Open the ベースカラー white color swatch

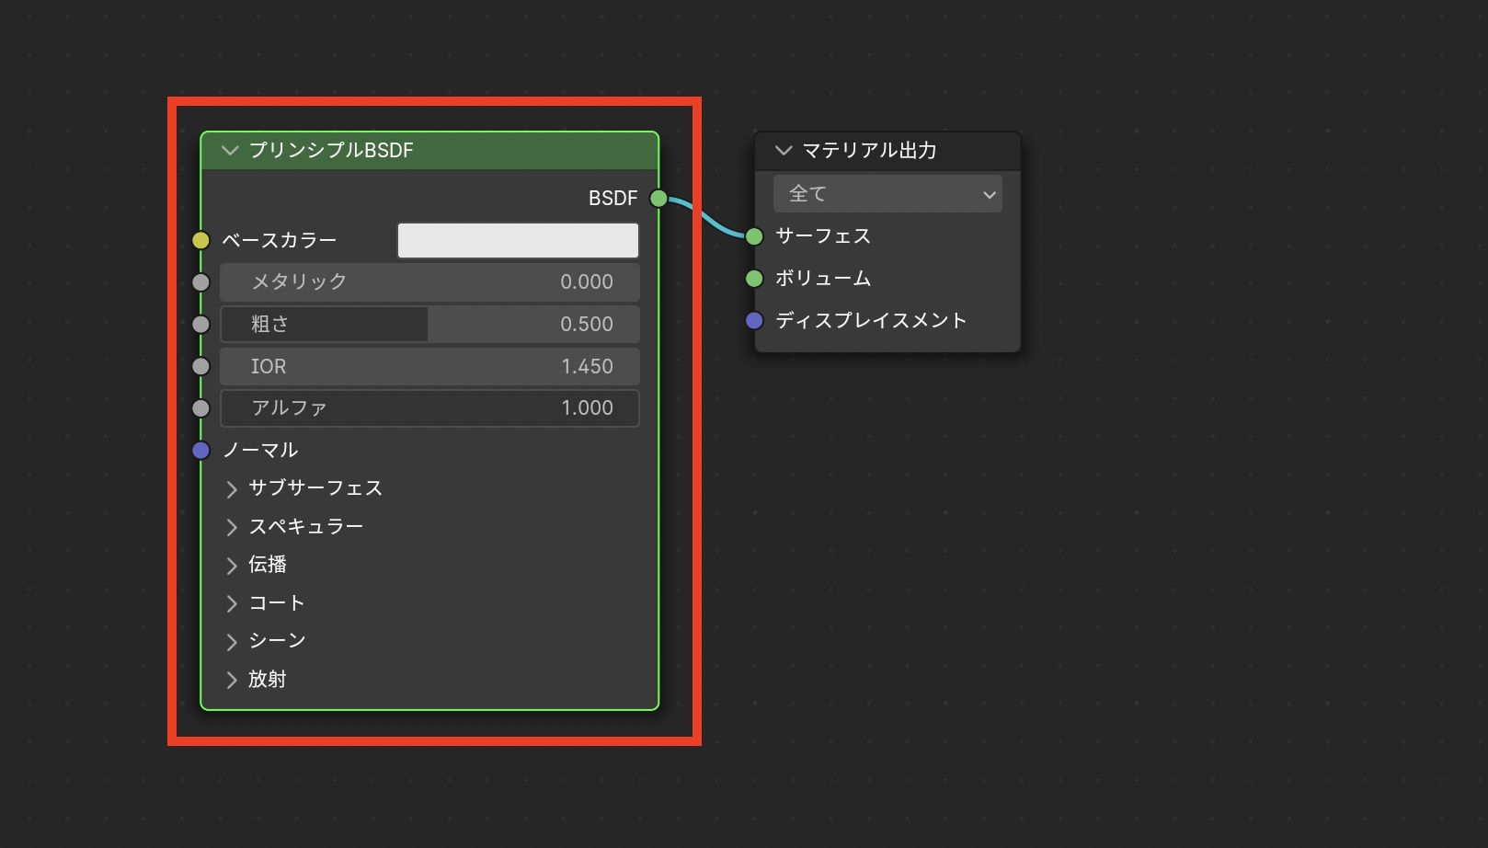(518, 240)
